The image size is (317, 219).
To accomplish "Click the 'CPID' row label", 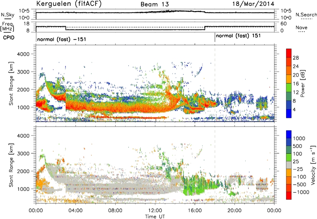I will point(9,38).
